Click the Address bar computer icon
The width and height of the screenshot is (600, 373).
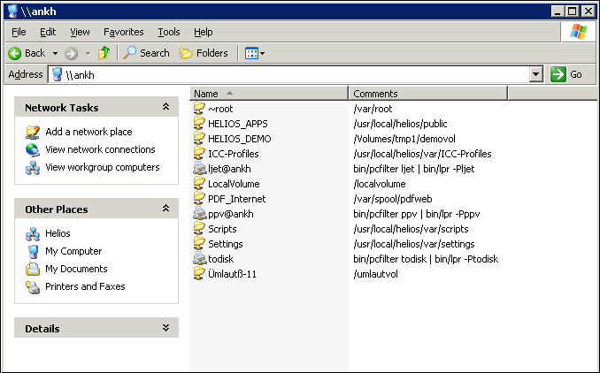pos(57,74)
